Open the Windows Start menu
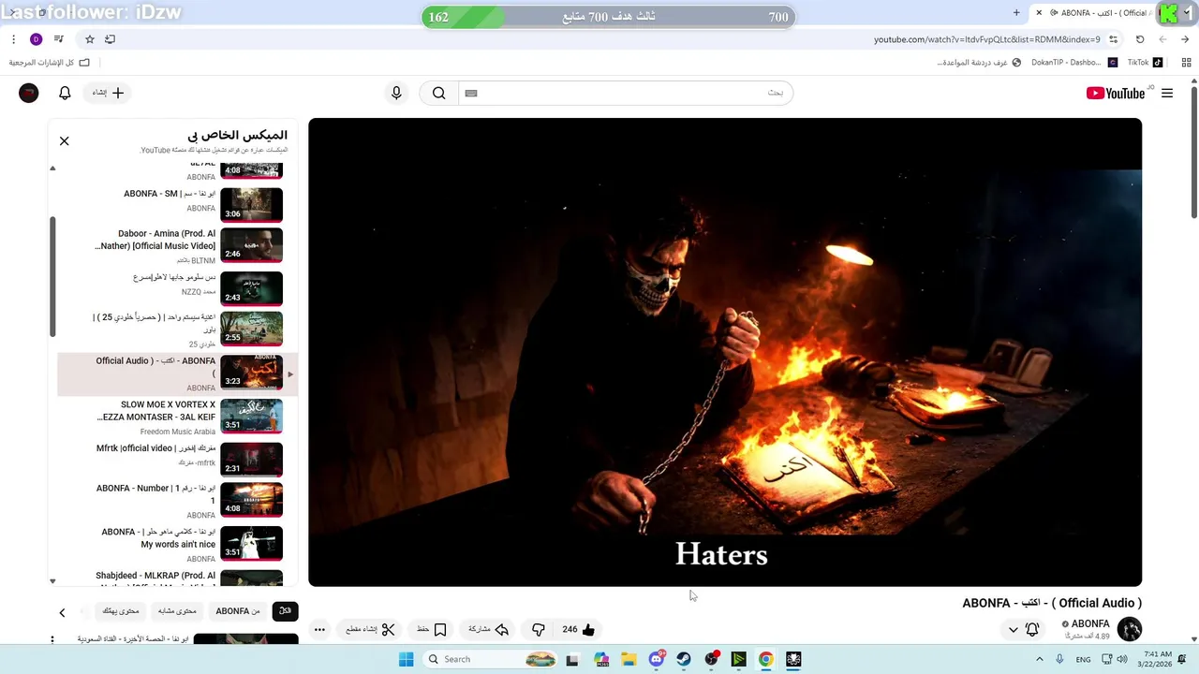Screen dimensions: 1199x674 coord(406,659)
